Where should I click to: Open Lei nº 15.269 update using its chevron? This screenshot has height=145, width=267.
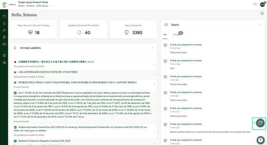155,107
